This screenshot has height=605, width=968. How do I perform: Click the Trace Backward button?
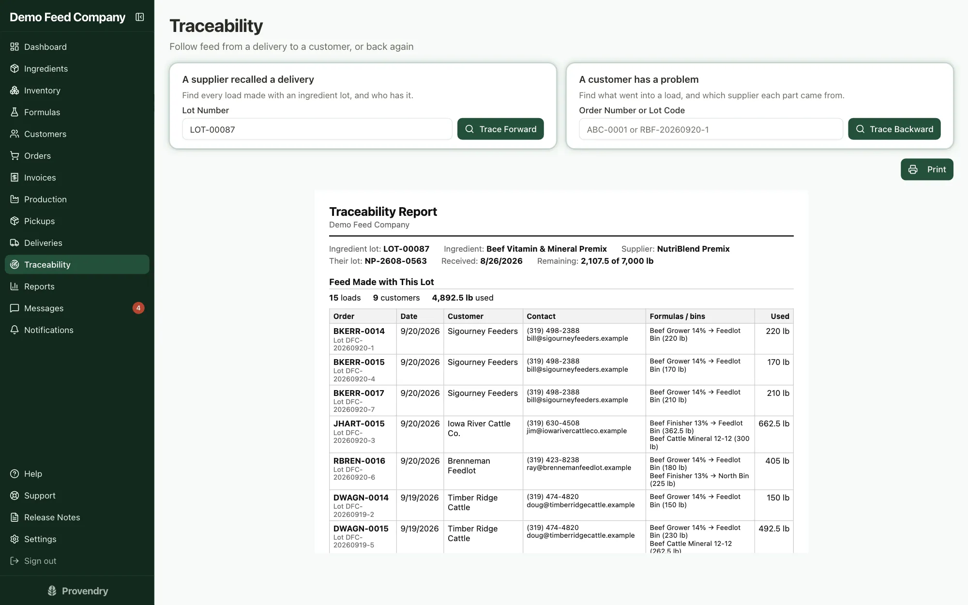point(894,129)
